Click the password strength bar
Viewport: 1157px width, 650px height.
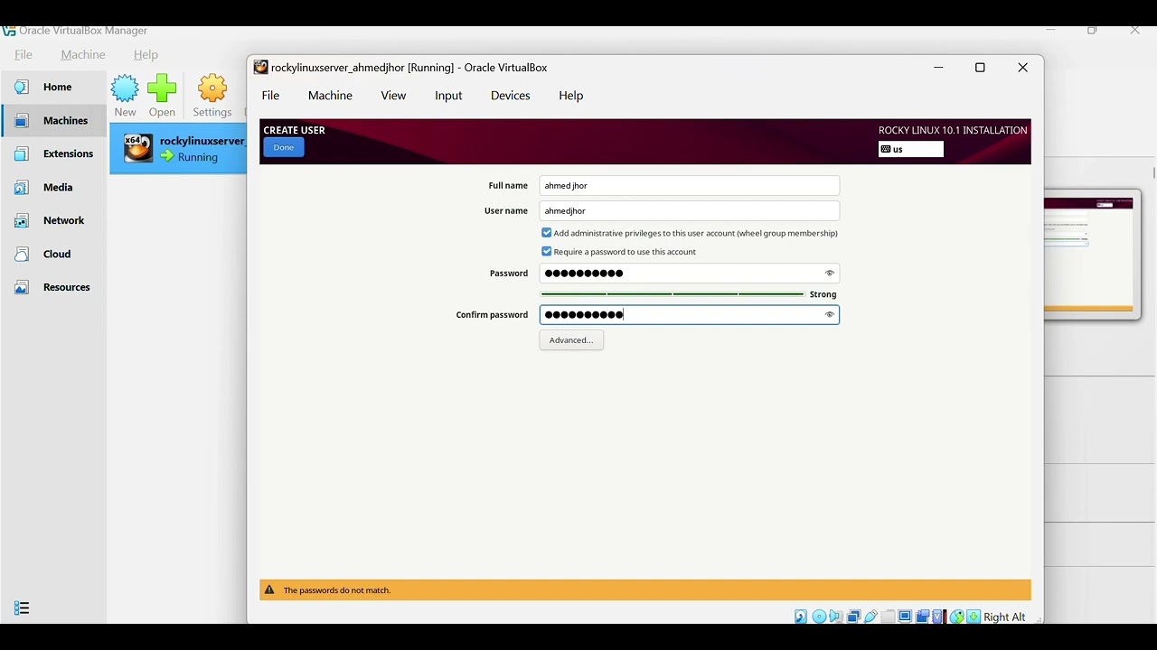(x=673, y=294)
